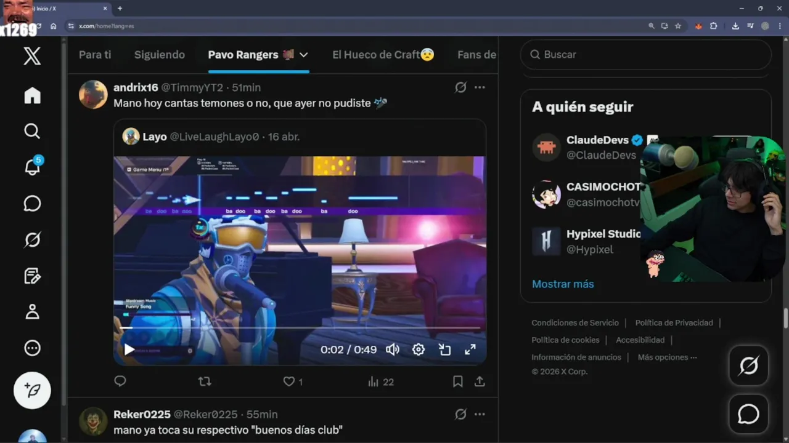The height and width of the screenshot is (443, 789).
Task: Open the More circle menu in sidebar
Action: [x=32, y=348]
